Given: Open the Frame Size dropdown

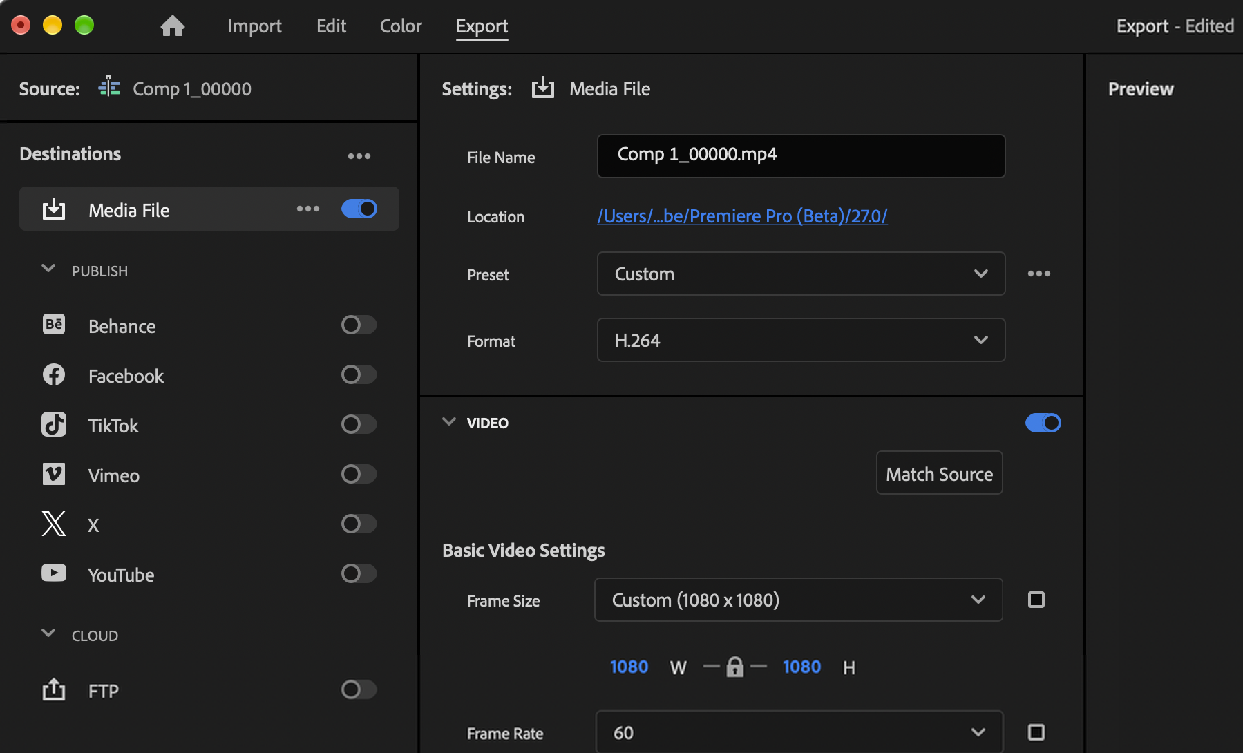Looking at the screenshot, I should 799,600.
